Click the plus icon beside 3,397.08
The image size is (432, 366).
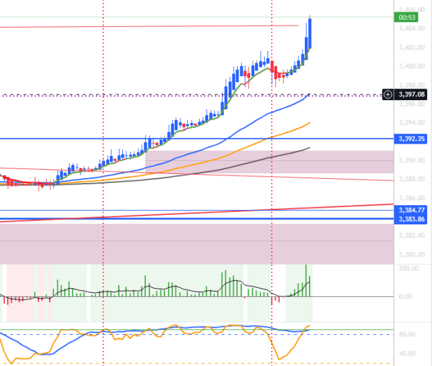[x=388, y=95]
